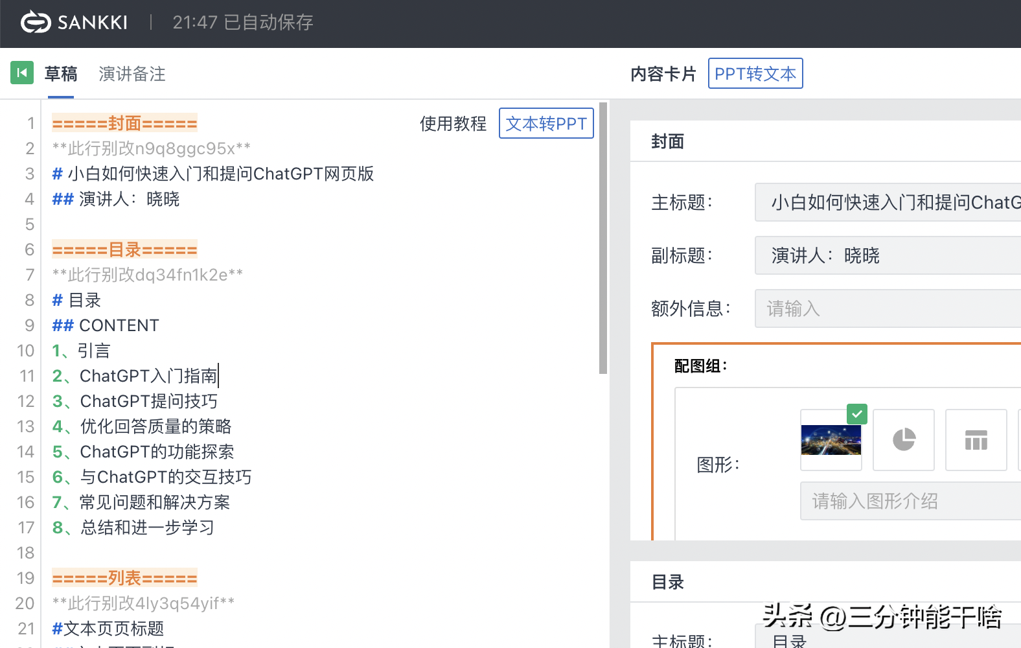Open the 内容卡片 view

[x=663, y=74]
